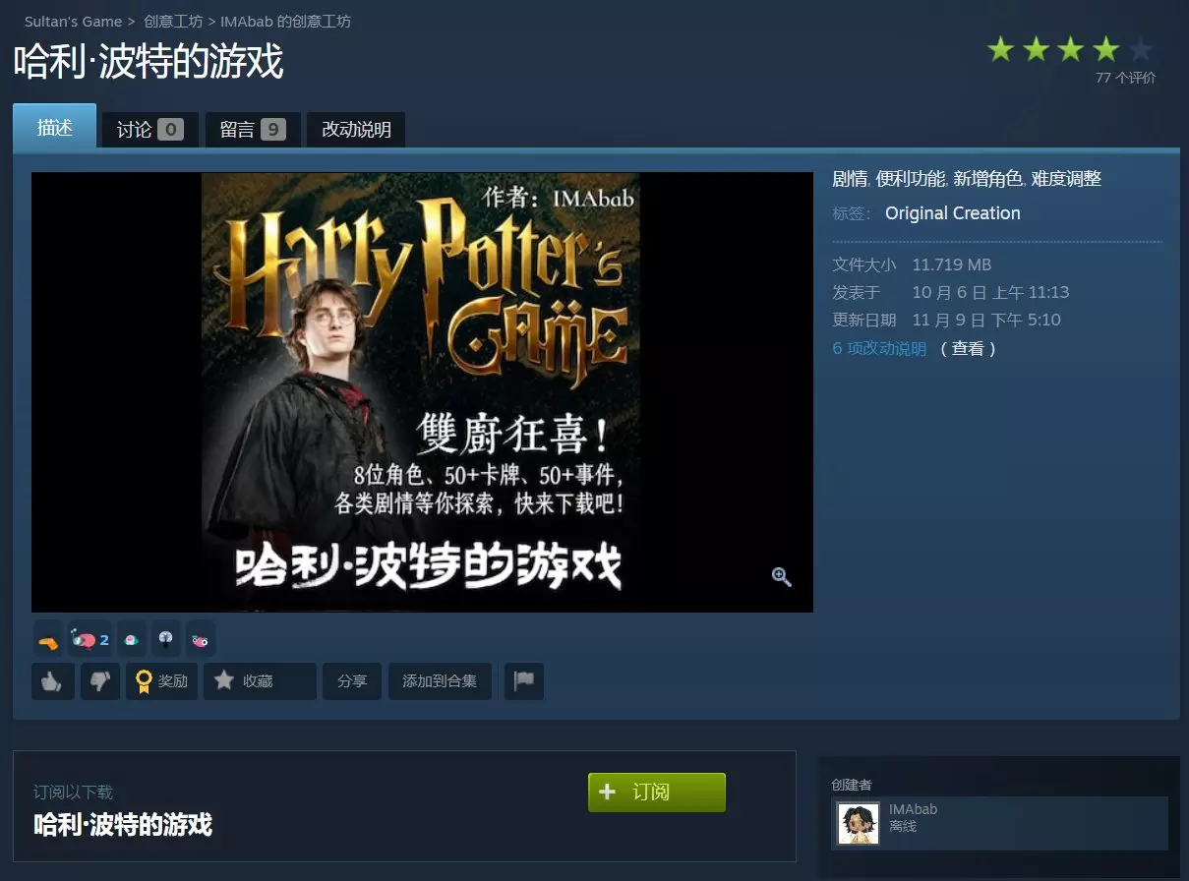Click the updated date 11 月 9 日 下午 5:10

986,320
